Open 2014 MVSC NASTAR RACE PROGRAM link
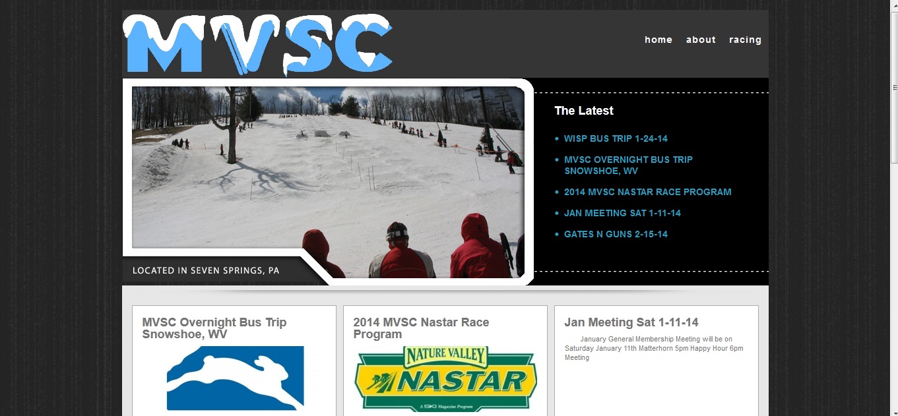898x416 pixels. tap(647, 192)
